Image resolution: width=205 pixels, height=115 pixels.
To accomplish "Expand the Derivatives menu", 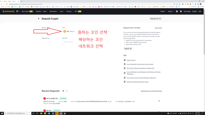I will coord(54,11).
